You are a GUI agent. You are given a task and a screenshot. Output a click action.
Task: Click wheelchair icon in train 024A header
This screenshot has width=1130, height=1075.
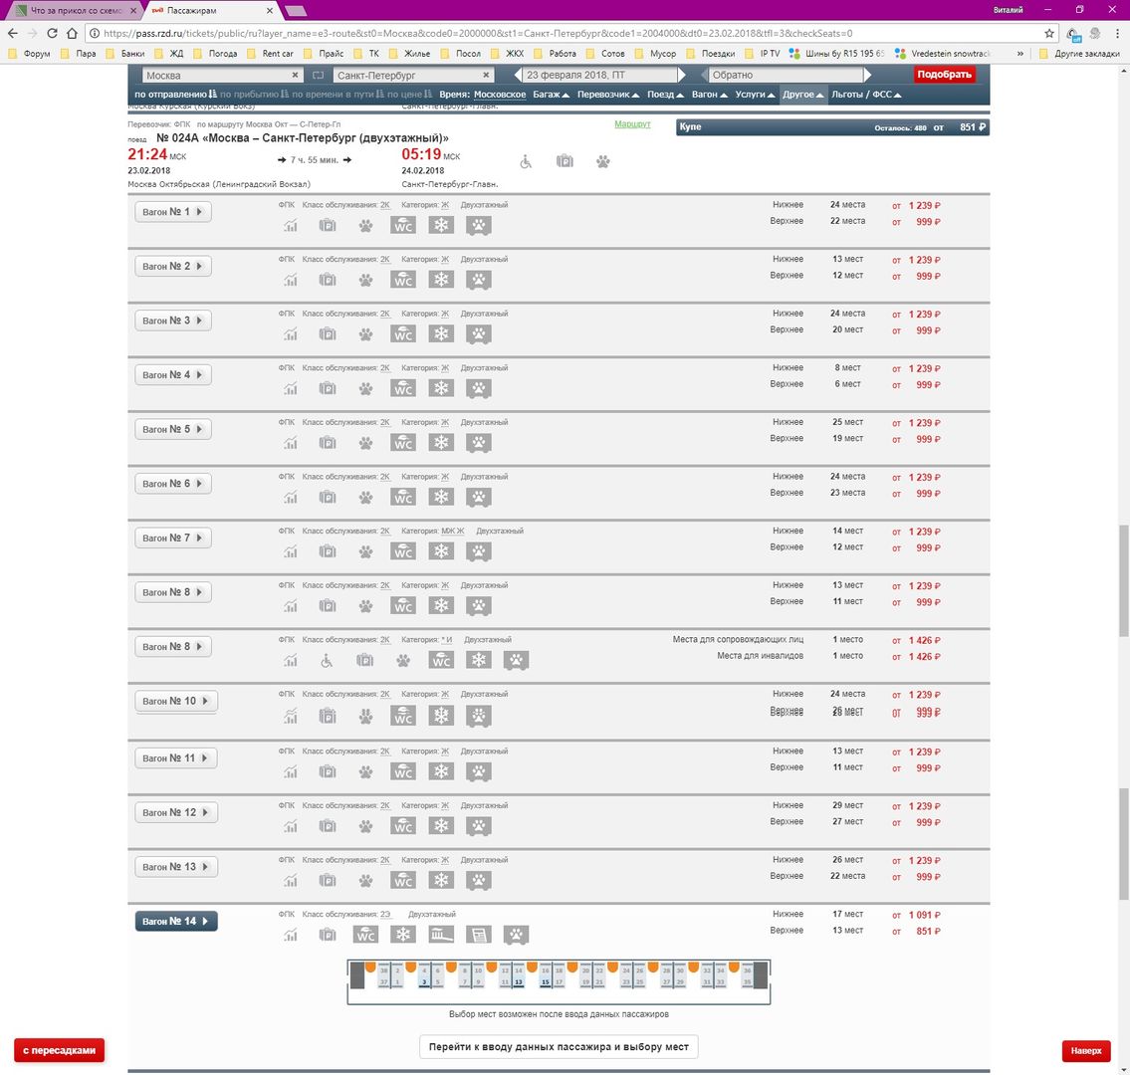tap(526, 161)
